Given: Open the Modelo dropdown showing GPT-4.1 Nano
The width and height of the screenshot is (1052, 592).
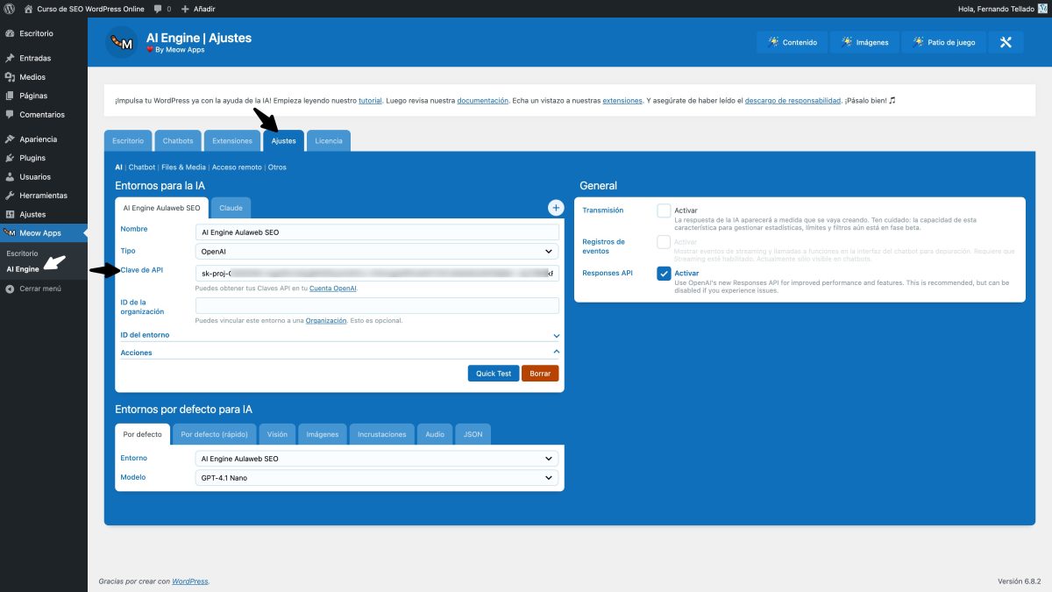Looking at the screenshot, I should click(x=377, y=477).
